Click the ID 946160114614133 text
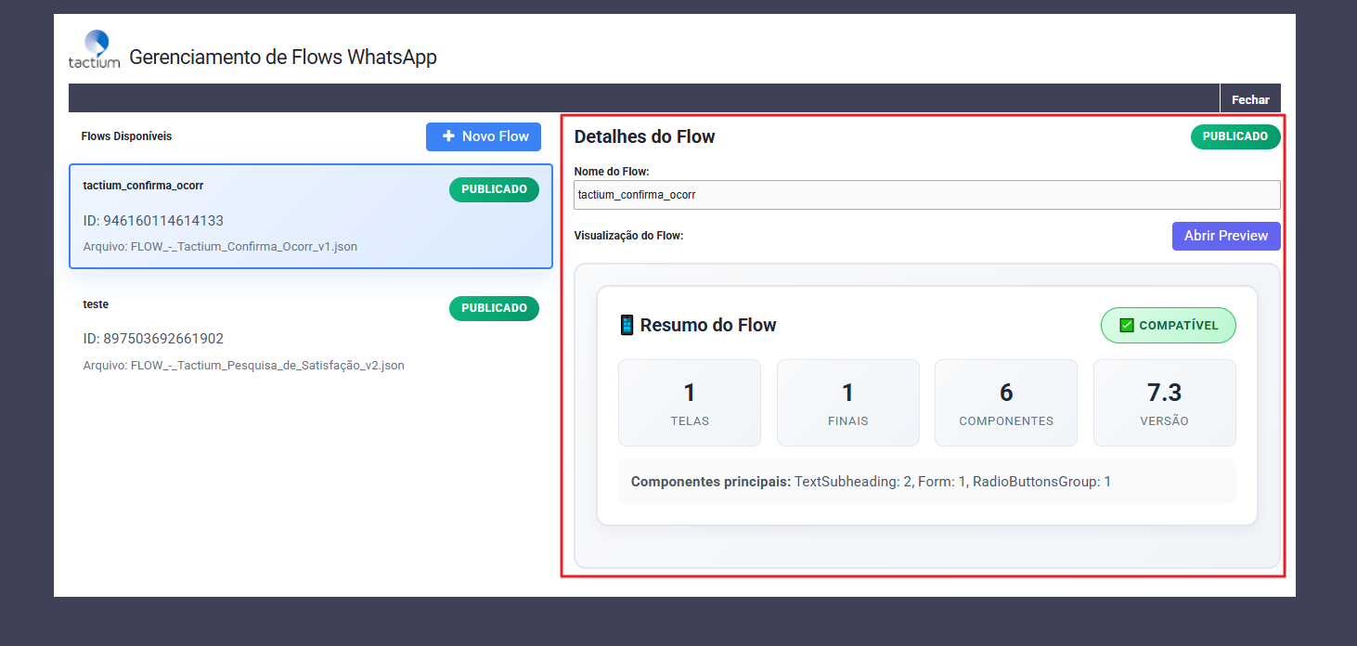The width and height of the screenshot is (1357, 646). coord(153,221)
